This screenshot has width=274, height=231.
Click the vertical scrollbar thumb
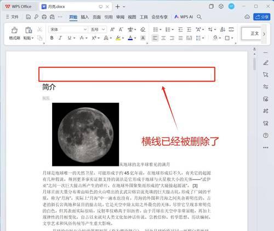(x=254, y=64)
